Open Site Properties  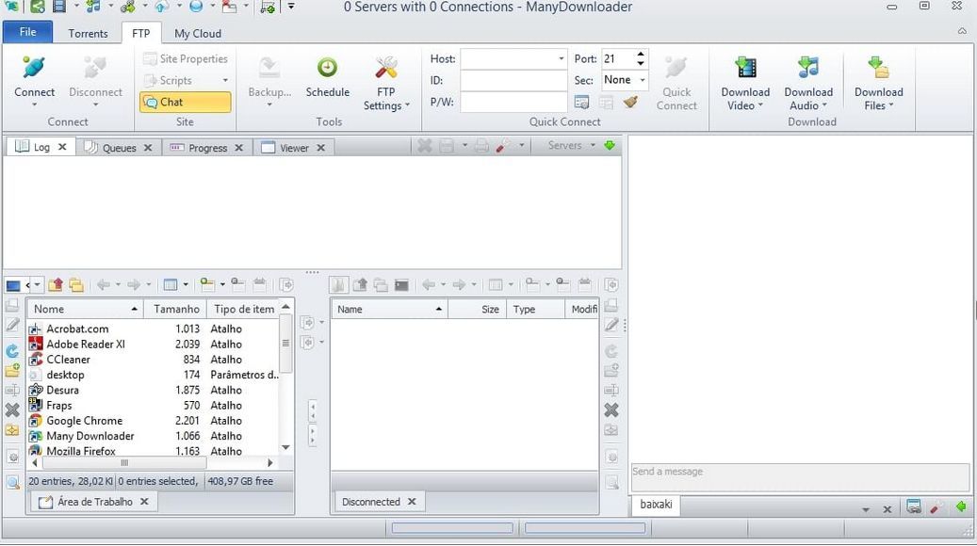tap(186, 58)
